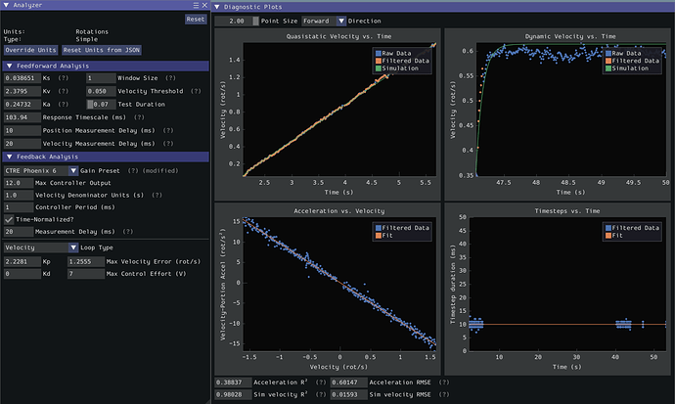Toggle Raw Data in Dynamic Velocity legend

pyautogui.click(x=623, y=54)
